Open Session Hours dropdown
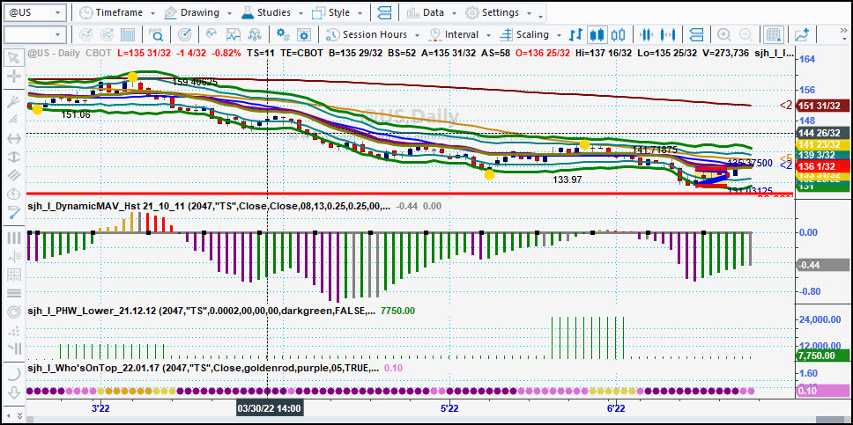 [x=373, y=35]
